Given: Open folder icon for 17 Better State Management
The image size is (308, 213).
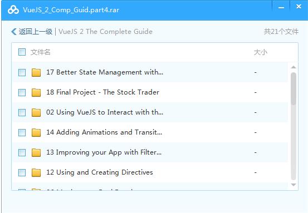Looking at the screenshot, I should (36, 72).
